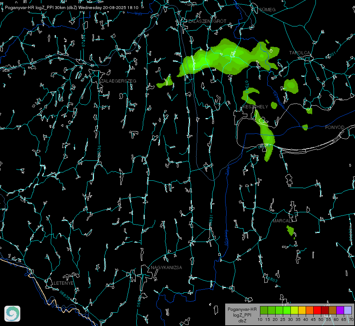Click the 06803 road number label
This screenshot has width=355, height=326.
(271, 279)
